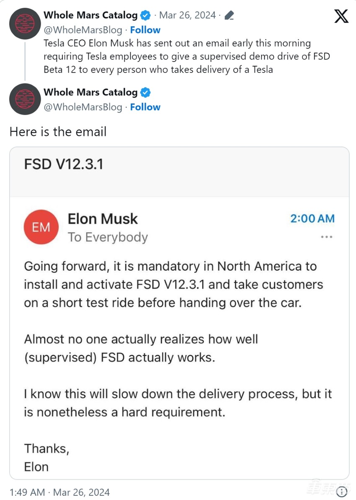Open the Whole Mars Catalog name on first tweet
This screenshot has height=500, width=356.
[x=90, y=15]
